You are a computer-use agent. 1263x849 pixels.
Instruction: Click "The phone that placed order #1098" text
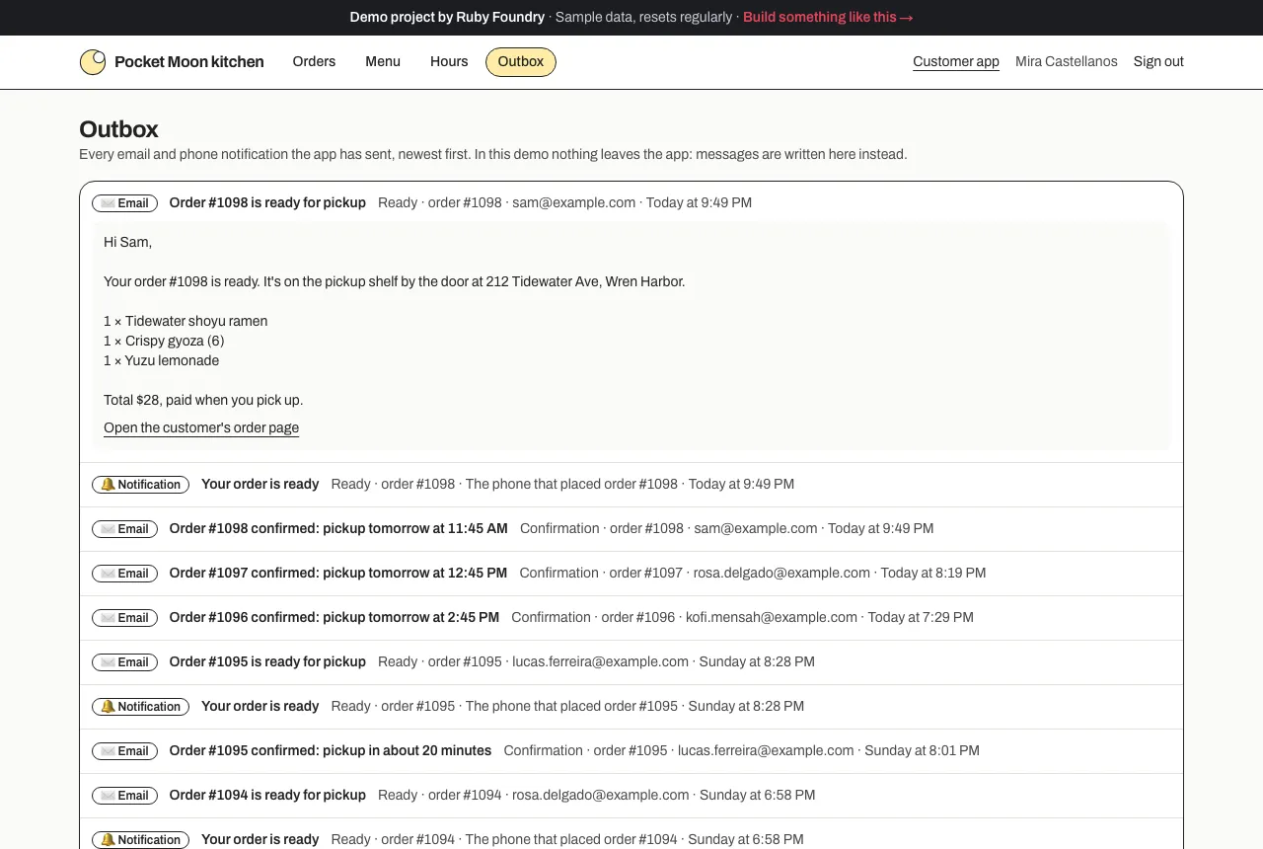coord(571,484)
